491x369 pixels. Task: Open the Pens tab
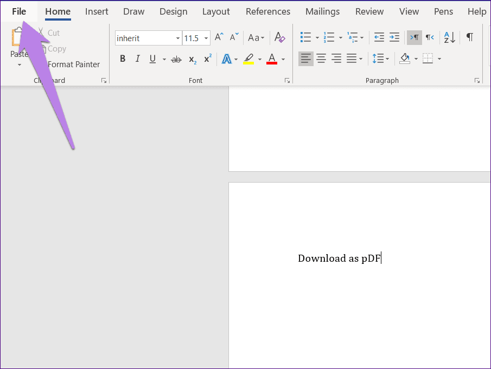click(443, 11)
